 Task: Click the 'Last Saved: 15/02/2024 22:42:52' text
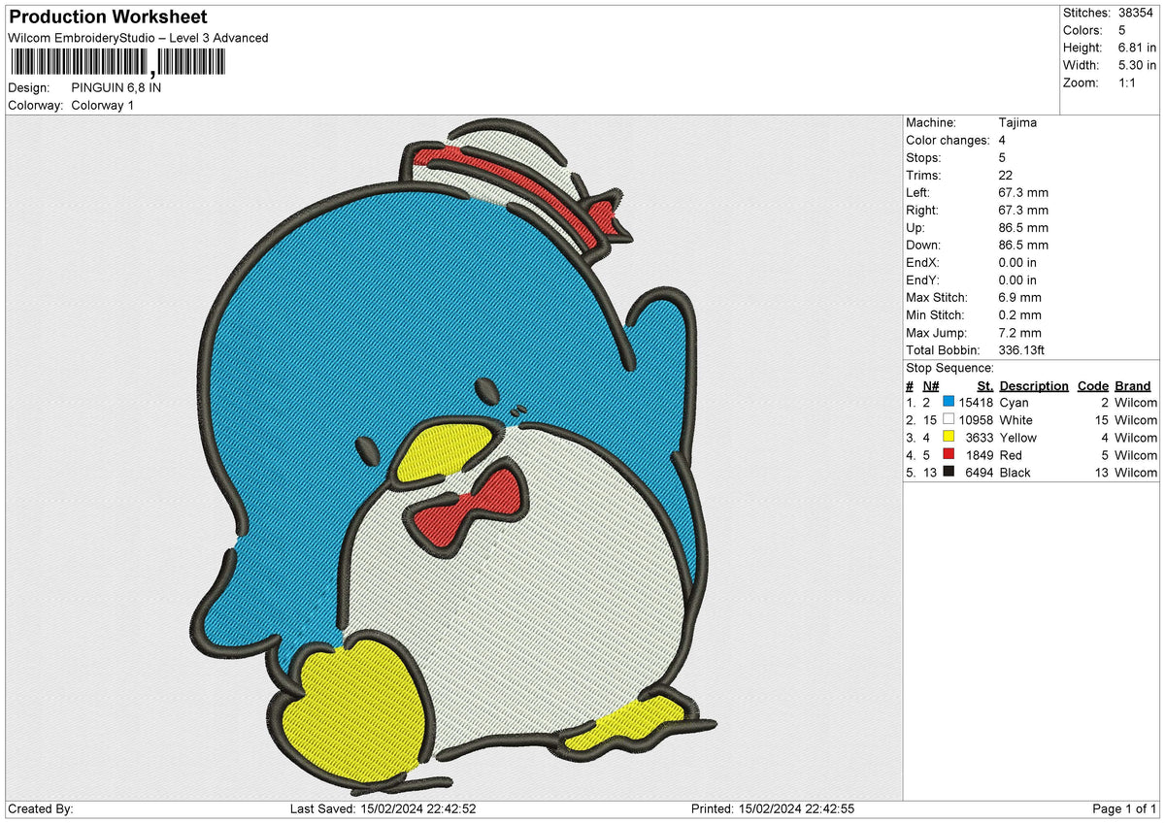[x=383, y=808]
